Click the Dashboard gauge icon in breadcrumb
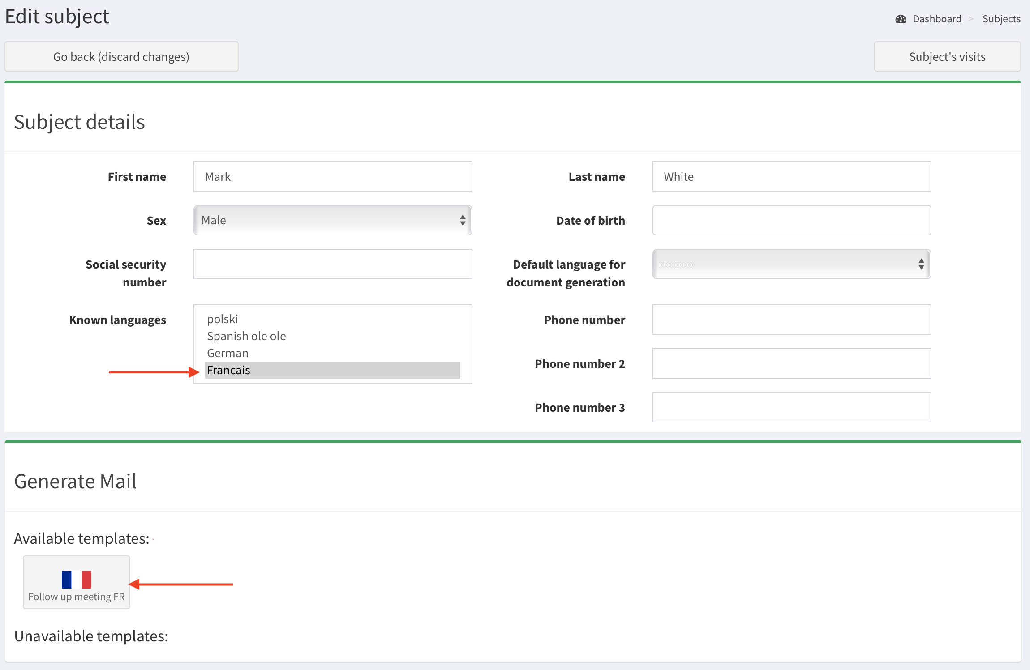This screenshot has height=670, width=1030. (x=901, y=19)
